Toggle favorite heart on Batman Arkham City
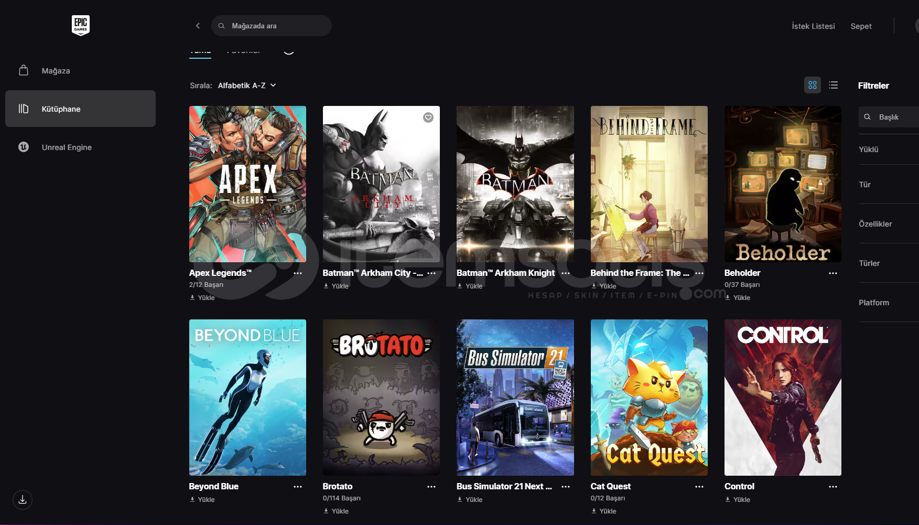 [428, 117]
